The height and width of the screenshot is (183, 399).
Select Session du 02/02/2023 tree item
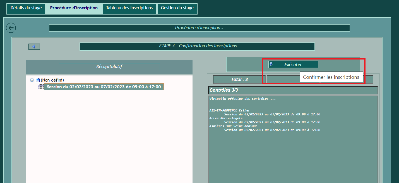(x=104, y=87)
